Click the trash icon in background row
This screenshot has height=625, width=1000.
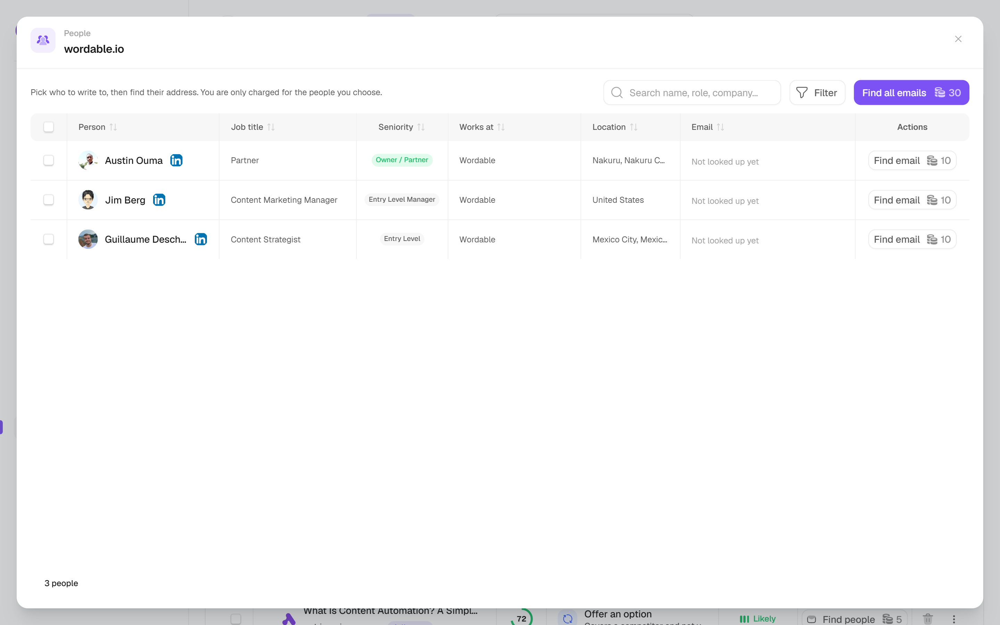pos(928,619)
